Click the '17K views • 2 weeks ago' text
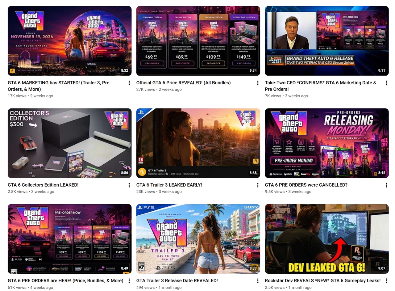This screenshot has width=395, height=291. [x=30, y=96]
